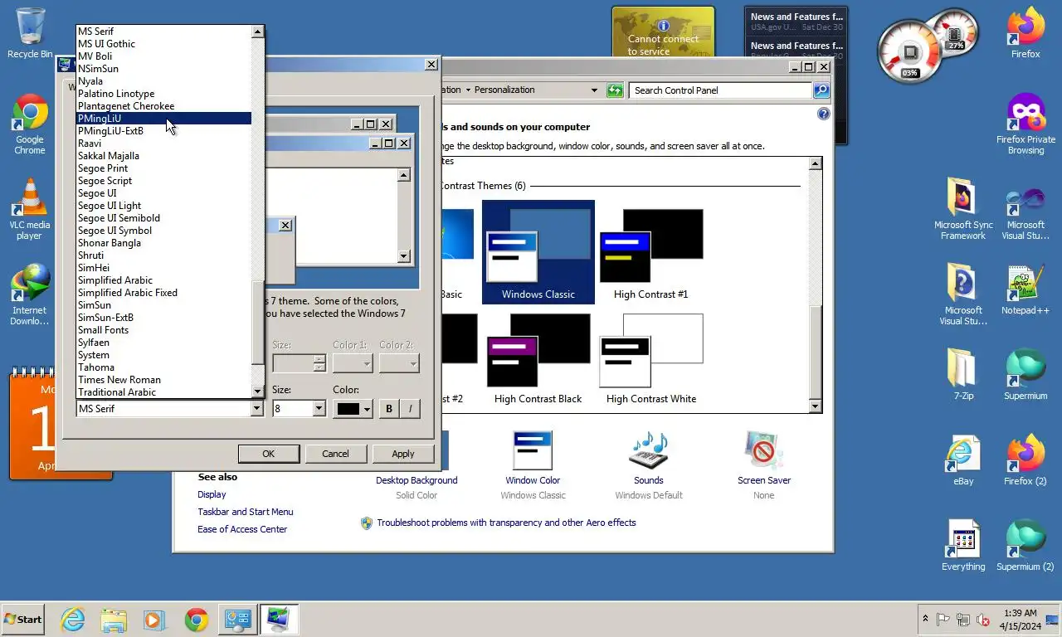Select the High Contrast #1 theme
Image resolution: width=1062 pixels, height=637 pixels.
pyautogui.click(x=651, y=252)
